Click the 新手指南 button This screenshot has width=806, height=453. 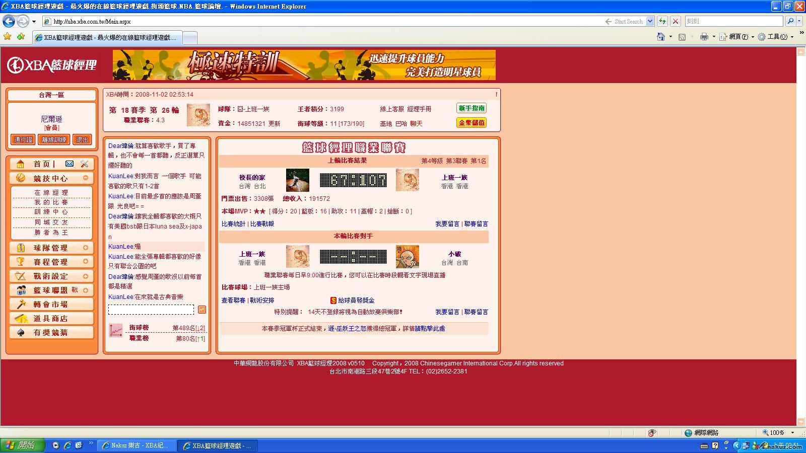471,108
